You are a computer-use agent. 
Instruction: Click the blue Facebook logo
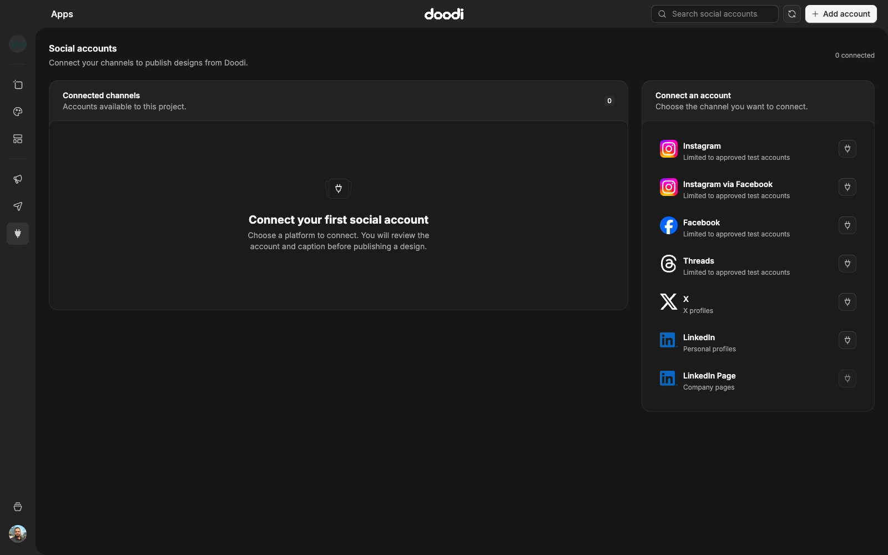point(669,225)
